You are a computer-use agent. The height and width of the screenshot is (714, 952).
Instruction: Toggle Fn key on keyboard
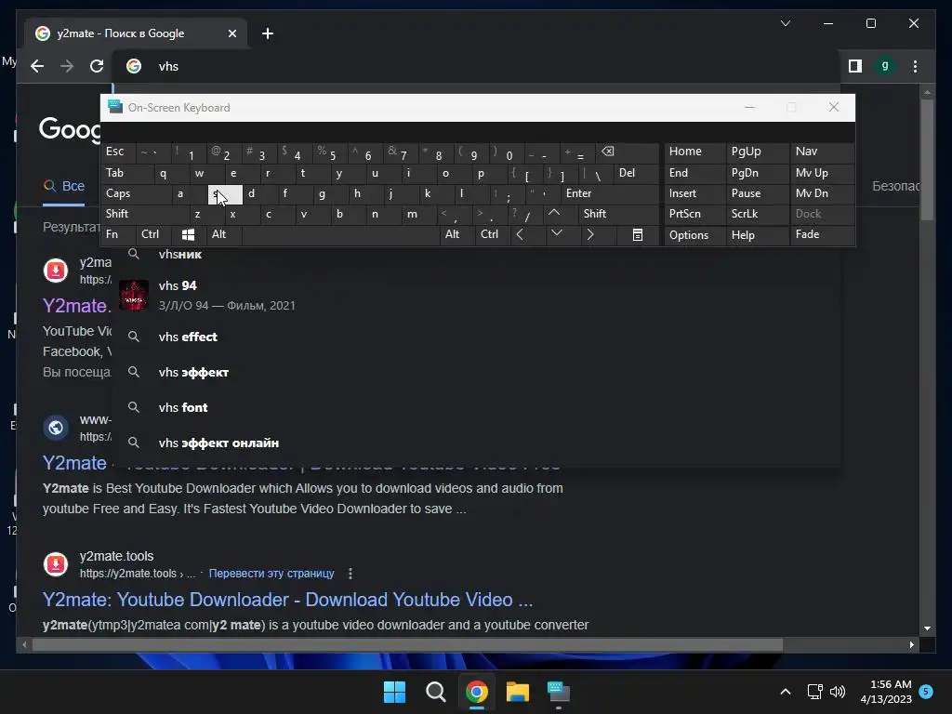tap(119, 234)
